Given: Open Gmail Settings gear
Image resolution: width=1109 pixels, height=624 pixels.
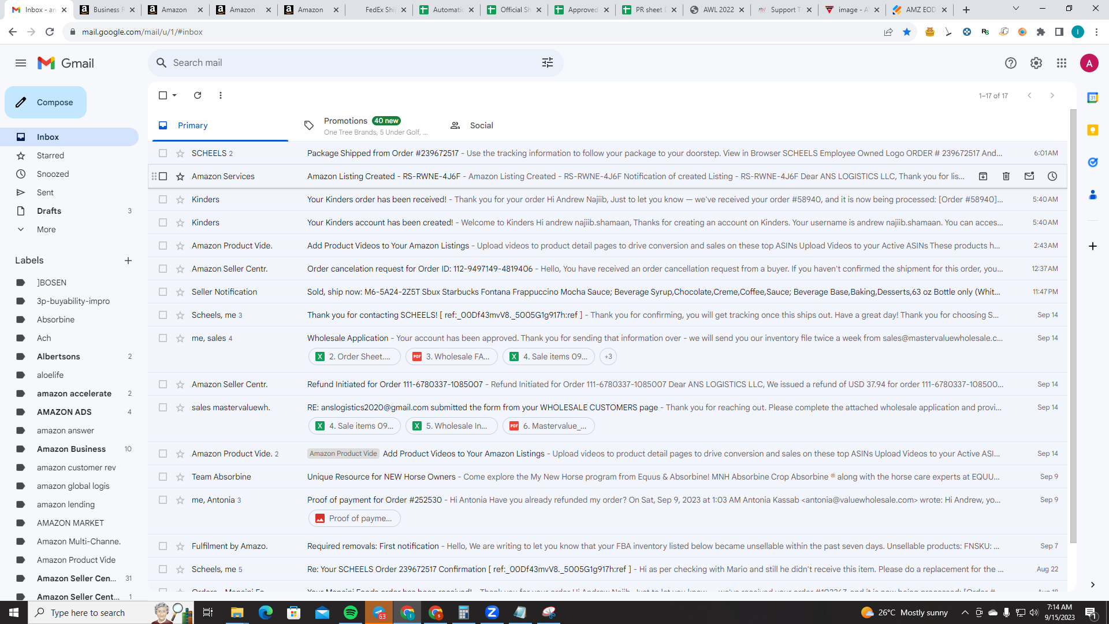Looking at the screenshot, I should (1036, 63).
